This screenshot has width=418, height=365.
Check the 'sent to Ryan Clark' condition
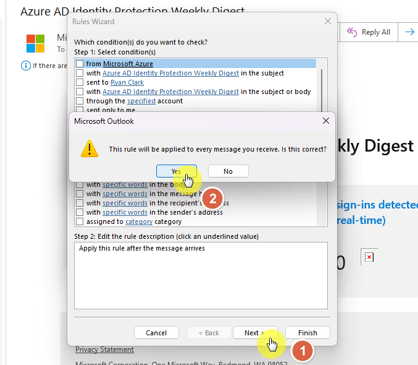(x=80, y=82)
